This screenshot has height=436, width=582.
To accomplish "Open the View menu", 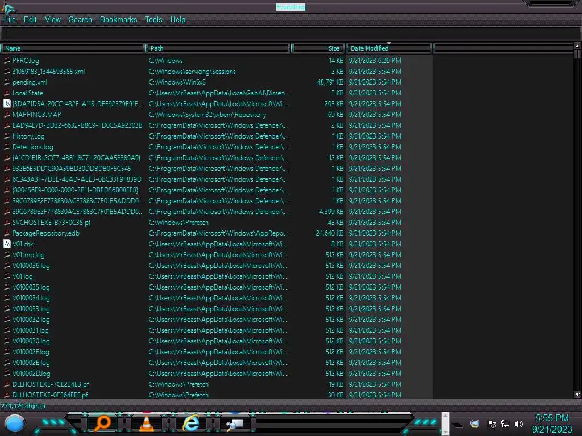I will (53, 20).
